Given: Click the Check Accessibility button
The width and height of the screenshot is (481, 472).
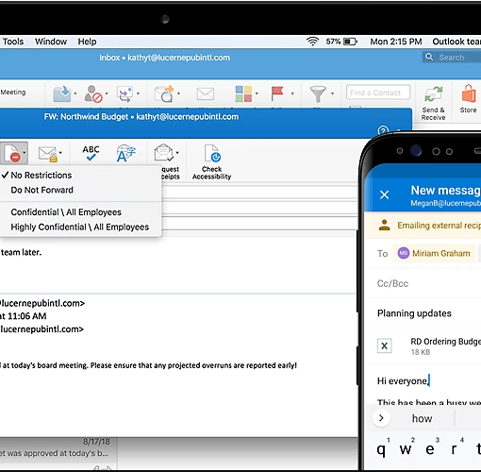Looking at the screenshot, I should tap(212, 162).
